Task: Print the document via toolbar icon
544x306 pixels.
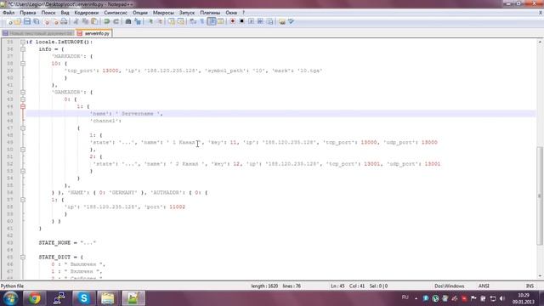Action: tap(65, 21)
